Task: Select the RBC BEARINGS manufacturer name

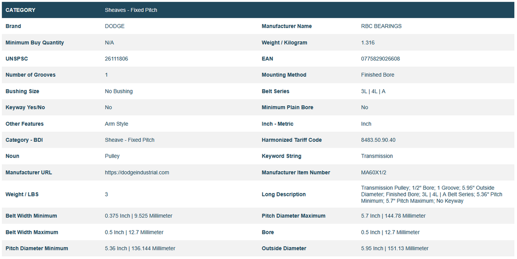Action: point(381,26)
